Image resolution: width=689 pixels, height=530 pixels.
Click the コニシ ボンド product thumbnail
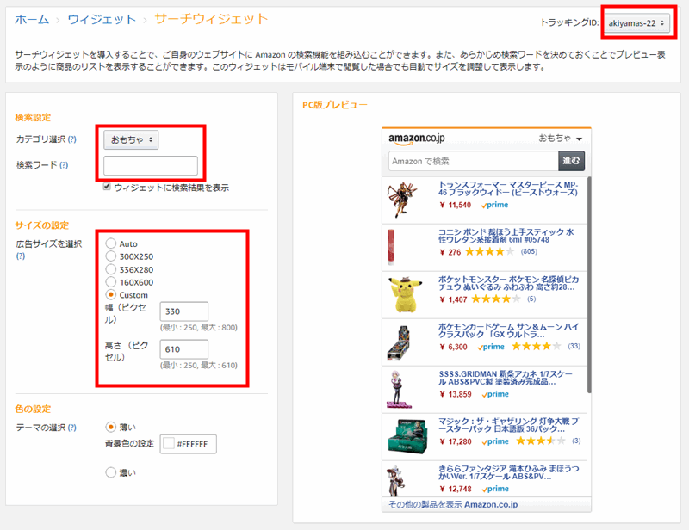coord(391,247)
